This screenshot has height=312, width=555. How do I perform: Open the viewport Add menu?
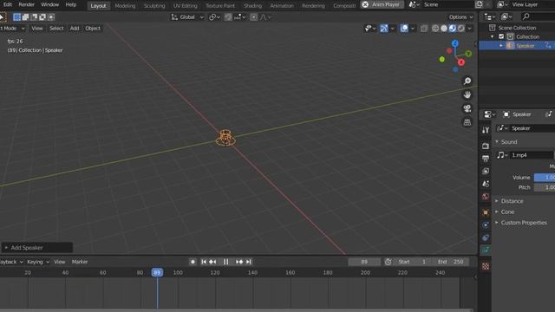(x=75, y=29)
